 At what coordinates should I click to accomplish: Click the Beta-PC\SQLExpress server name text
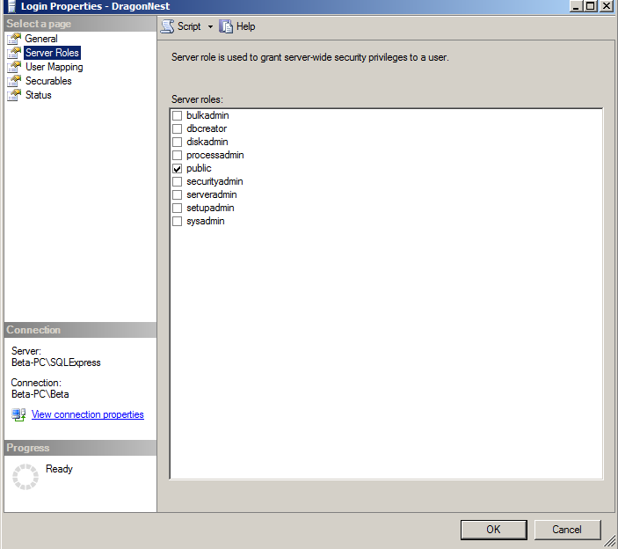[x=56, y=362]
